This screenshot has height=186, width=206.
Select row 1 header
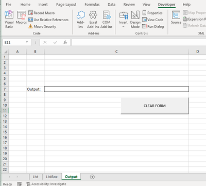(x=5, y=57)
